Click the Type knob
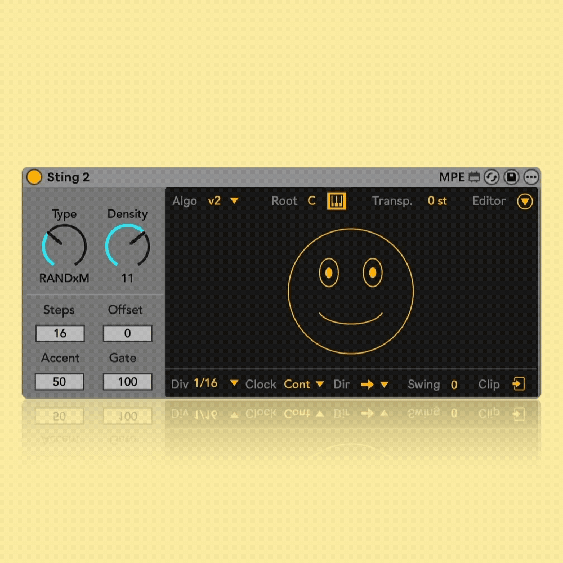Screen dimensions: 563x563 [x=64, y=245]
